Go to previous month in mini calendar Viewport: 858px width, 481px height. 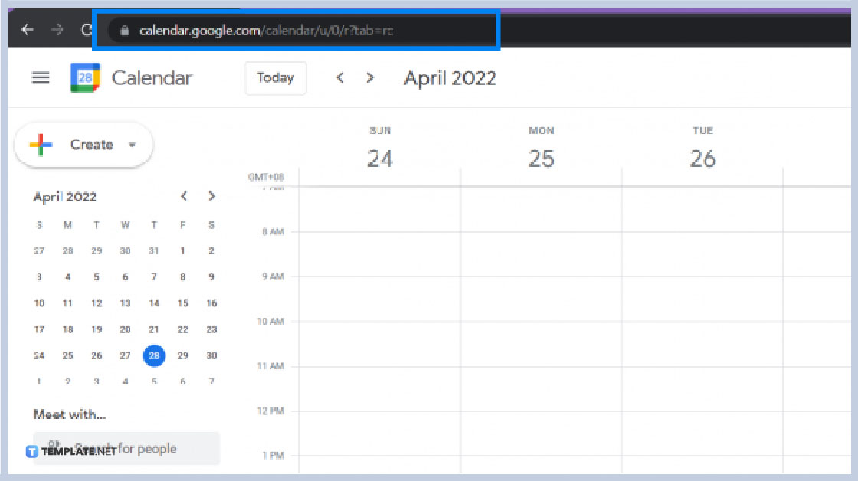[184, 196]
